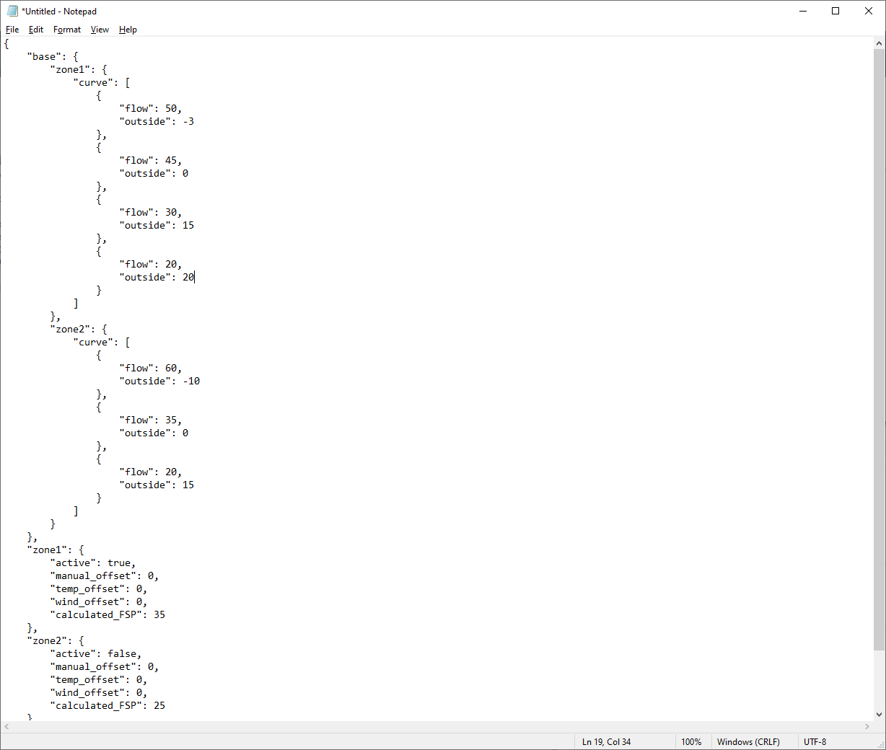The height and width of the screenshot is (750, 886).
Task: Close the Notepad window
Action: pyautogui.click(x=869, y=11)
